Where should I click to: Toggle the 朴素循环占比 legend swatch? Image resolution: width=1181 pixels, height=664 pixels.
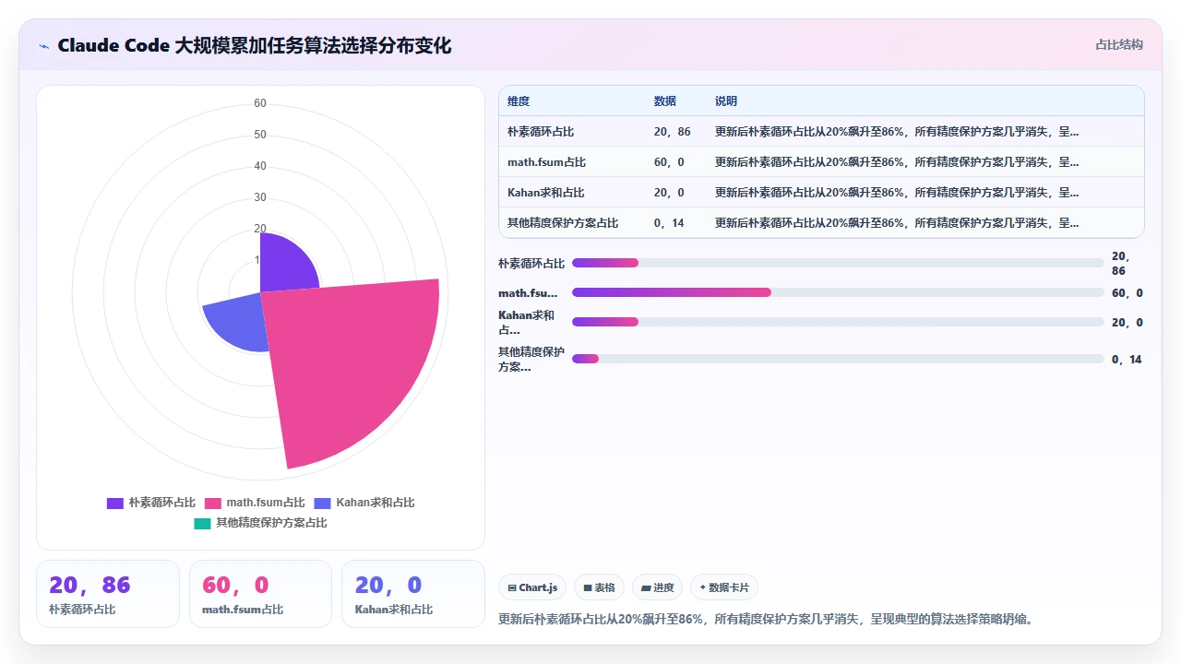coord(115,504)
